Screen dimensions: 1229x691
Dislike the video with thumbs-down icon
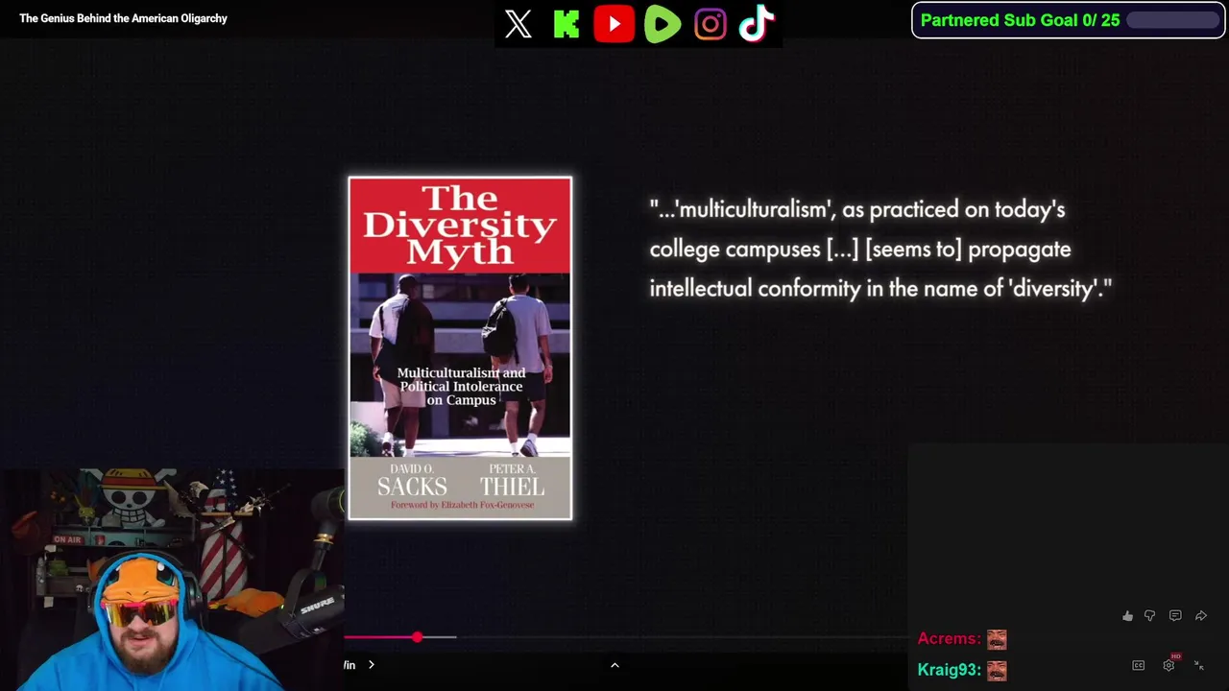[1149, 616]
